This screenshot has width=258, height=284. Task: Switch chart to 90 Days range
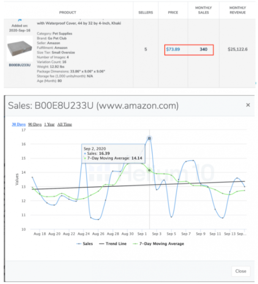pos(35,124)
